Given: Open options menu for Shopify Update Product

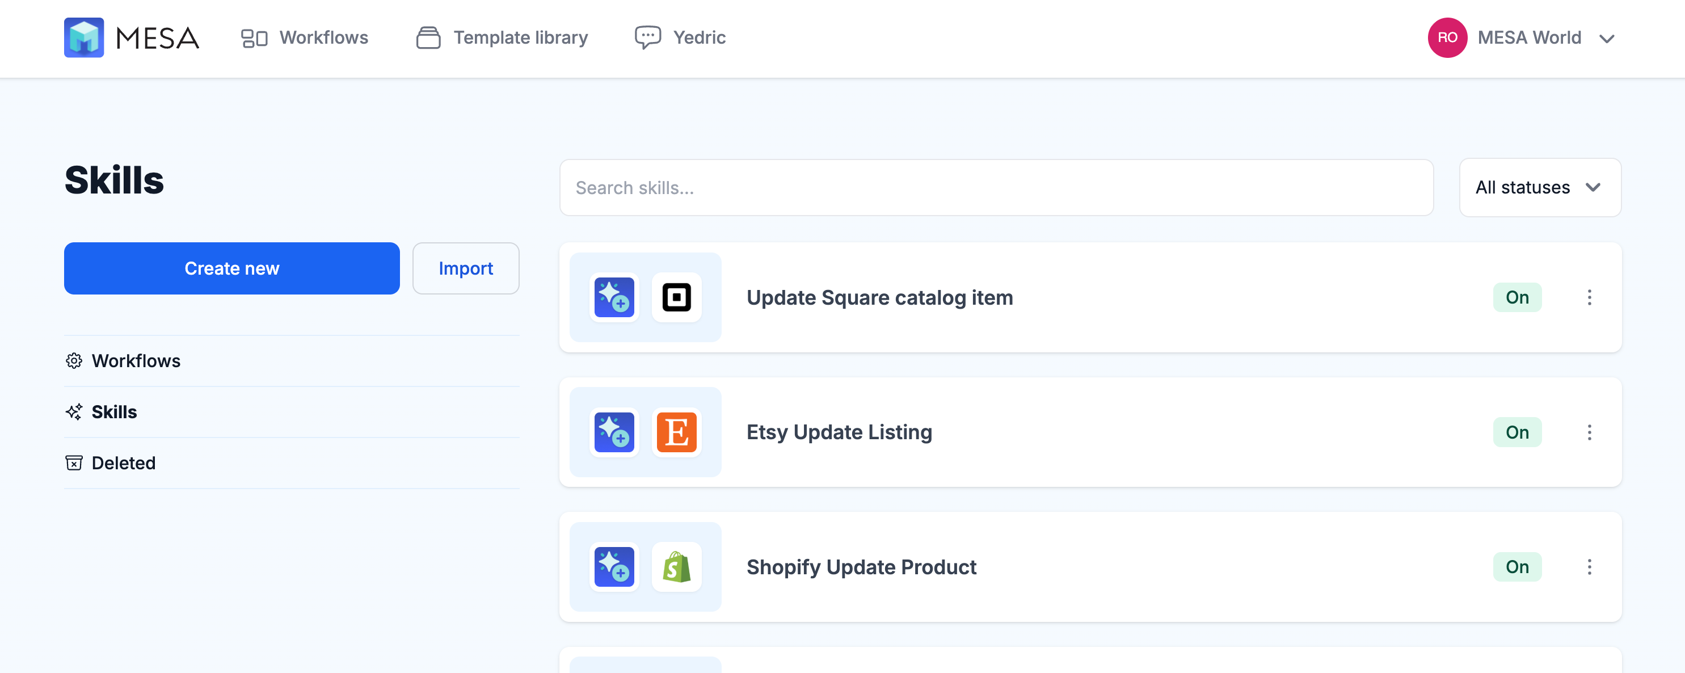Looking at the screenshot, I should (x=1590, y=567).
